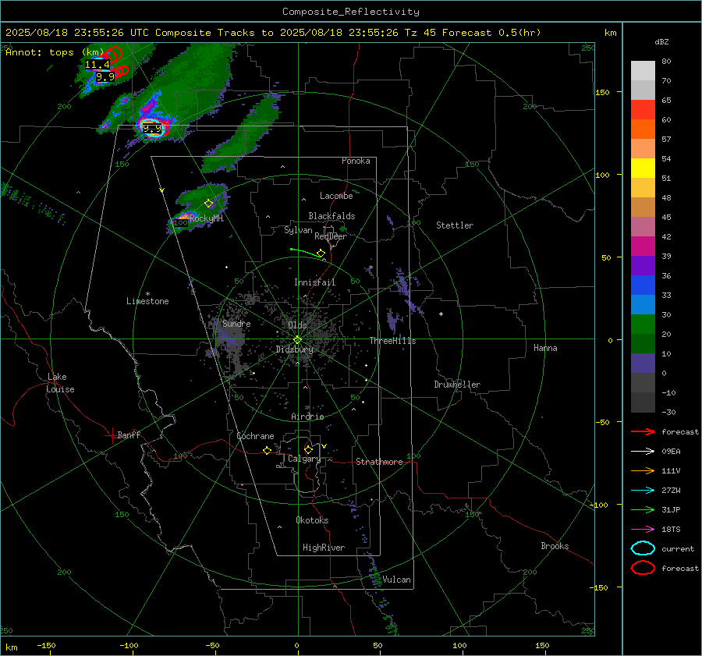Click the Airdrie label
This screenshot has height=656, width=702.
[307, 417]
